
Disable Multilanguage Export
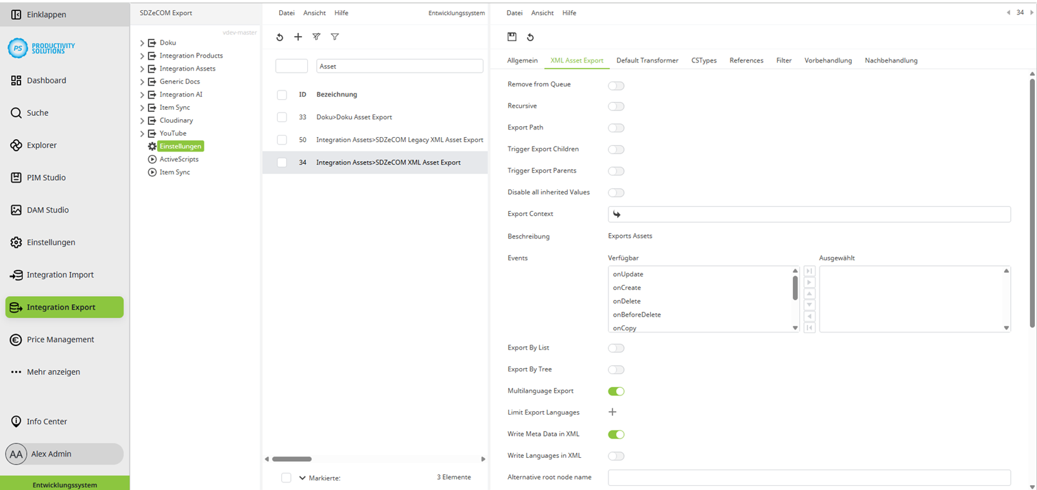click(x=616, y=391)
